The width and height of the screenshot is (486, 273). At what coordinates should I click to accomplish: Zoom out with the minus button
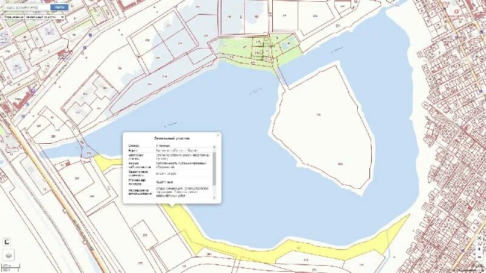(x=479, y=257)
